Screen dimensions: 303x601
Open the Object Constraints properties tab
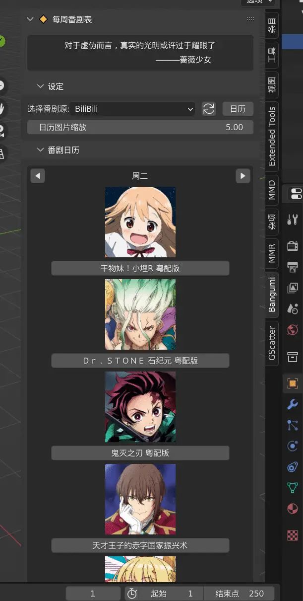point(293,467)
